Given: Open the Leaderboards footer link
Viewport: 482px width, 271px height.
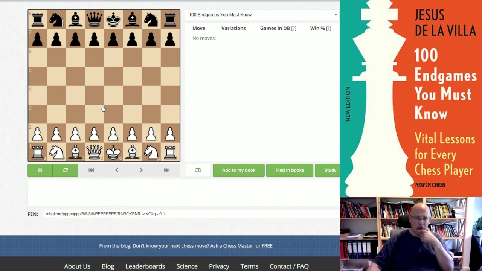Looking at the screenshot, I should [x=145, y=266].
